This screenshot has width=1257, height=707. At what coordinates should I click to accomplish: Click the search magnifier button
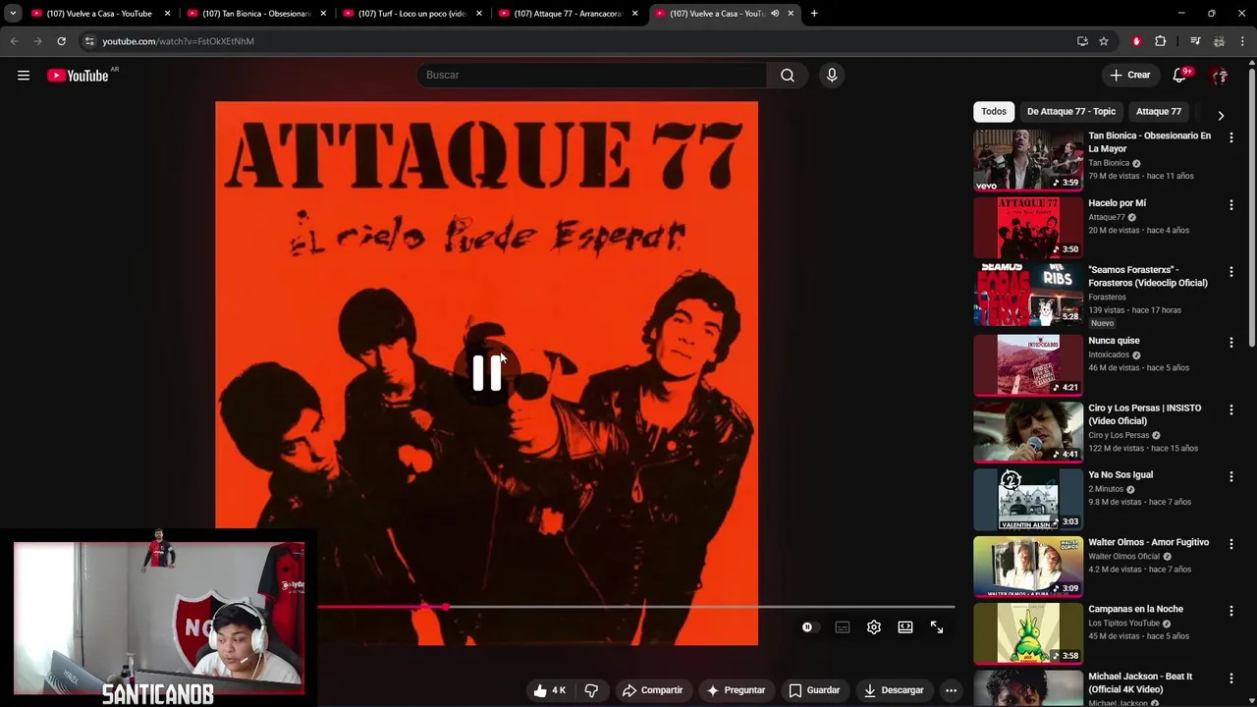788,76
